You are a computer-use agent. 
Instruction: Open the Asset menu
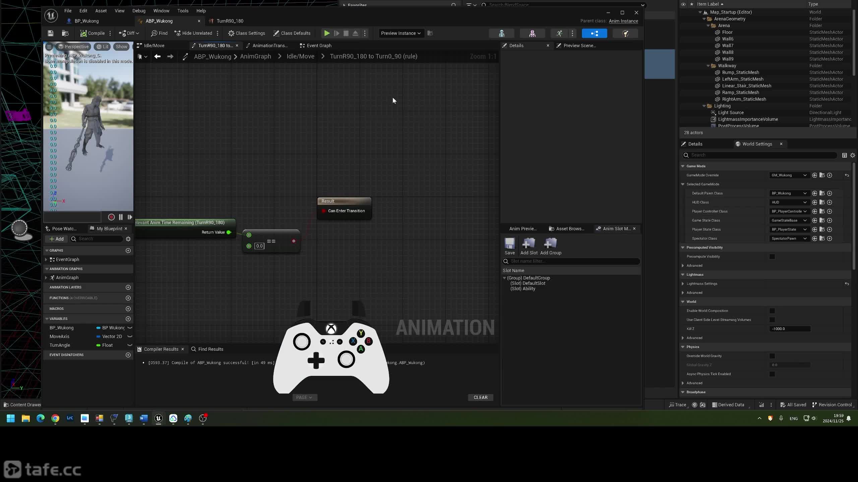tap(101, 11)
